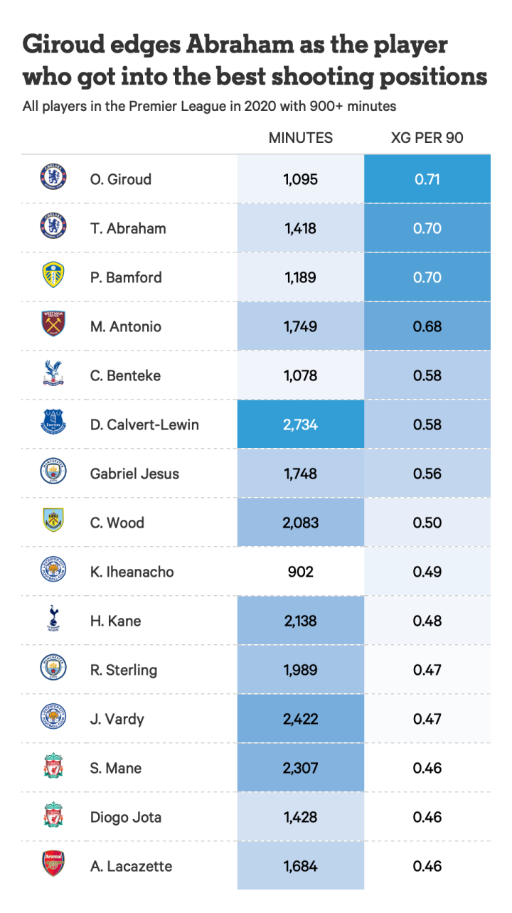The width and height of the screenshot is (512, 913).
Task: Click the Leeds United crest beside P. Bamford
Action: pyautogui.click(x=53, y=275)
